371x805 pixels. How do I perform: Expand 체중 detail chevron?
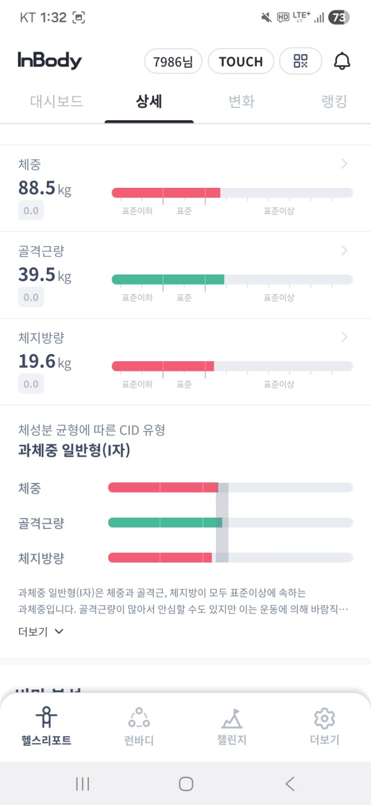(344, 164)
